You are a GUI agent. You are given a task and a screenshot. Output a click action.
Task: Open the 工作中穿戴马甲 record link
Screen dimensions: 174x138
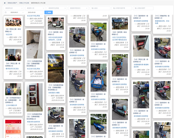pos(12,105)
